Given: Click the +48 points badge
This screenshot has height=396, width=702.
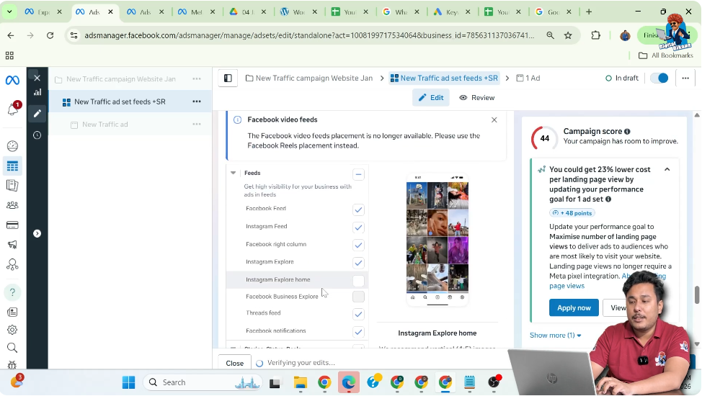Looking at the screenshot, I should click(x=572, y=213).
